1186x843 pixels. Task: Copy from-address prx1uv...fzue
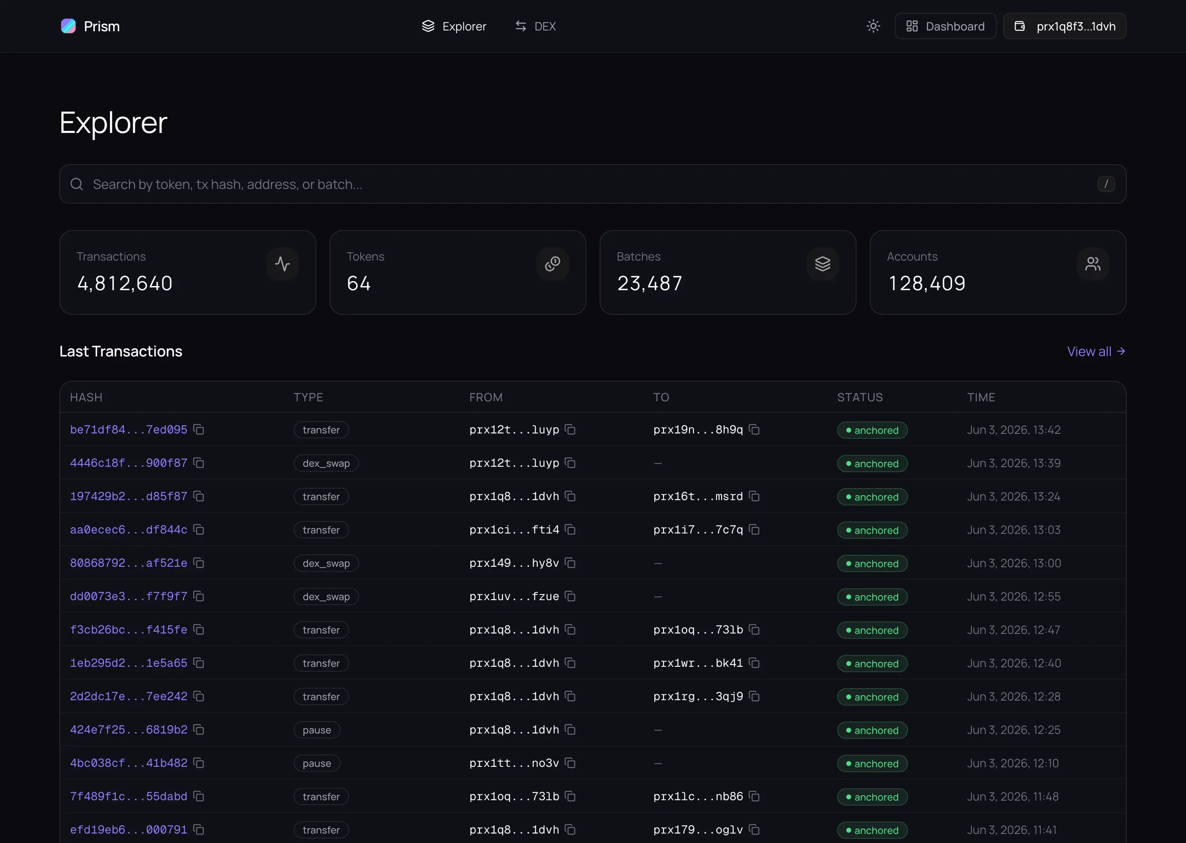pyautogui.click(x=570, y=596)
